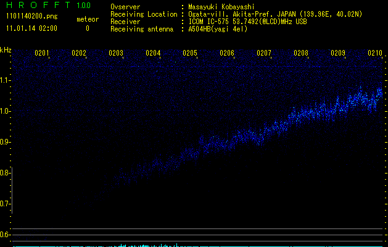The image size is (388, 247).
Task: Click the 0208 time marker
Action: 301,53
